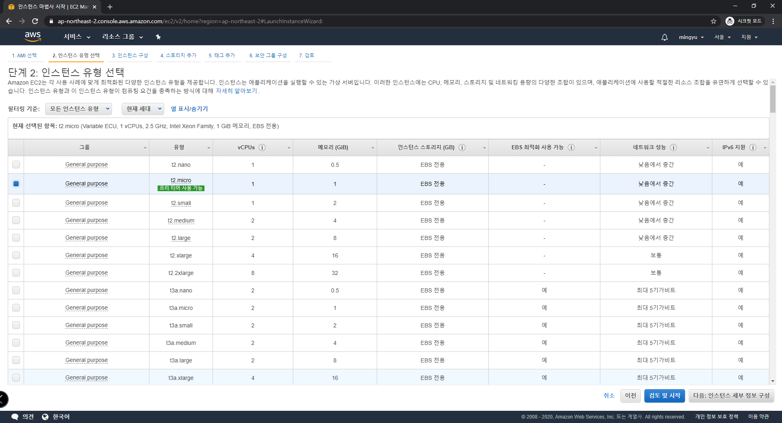
Task: Select the t3a.medium instance checkbox
Action: coord(16,342)
